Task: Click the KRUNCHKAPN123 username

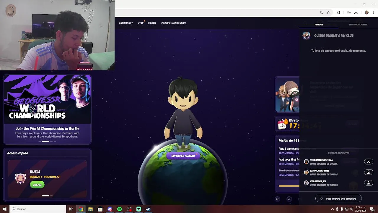Action: tap(320, 171)
